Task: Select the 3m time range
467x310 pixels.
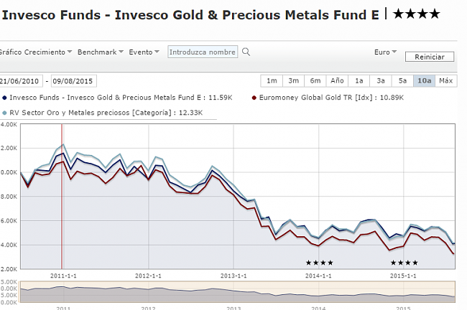Action: (x=293, y=80)
